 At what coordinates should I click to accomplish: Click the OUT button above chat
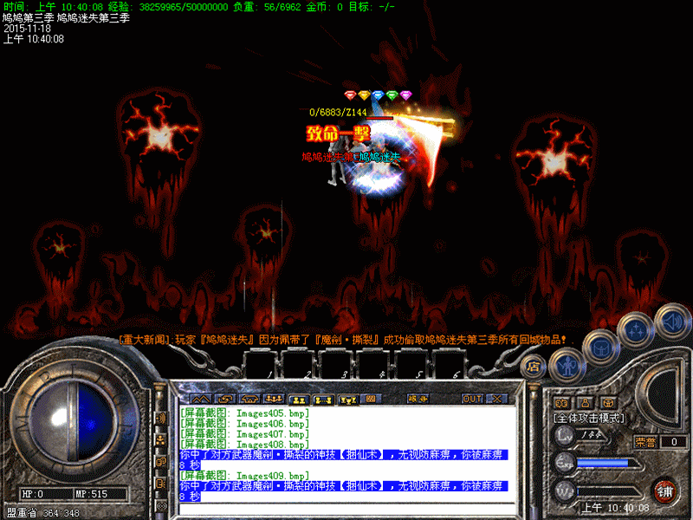(x=471, y=399)
